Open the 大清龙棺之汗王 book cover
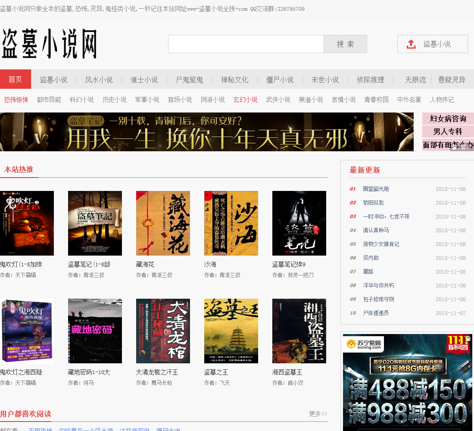The height and width of the screenshot is (431, 474). pyautogui.click(x=163, y=331)
